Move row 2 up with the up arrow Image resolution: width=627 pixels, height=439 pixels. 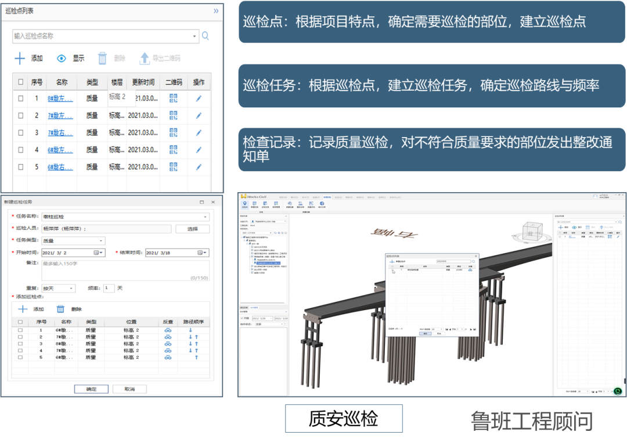click(197, 337)
